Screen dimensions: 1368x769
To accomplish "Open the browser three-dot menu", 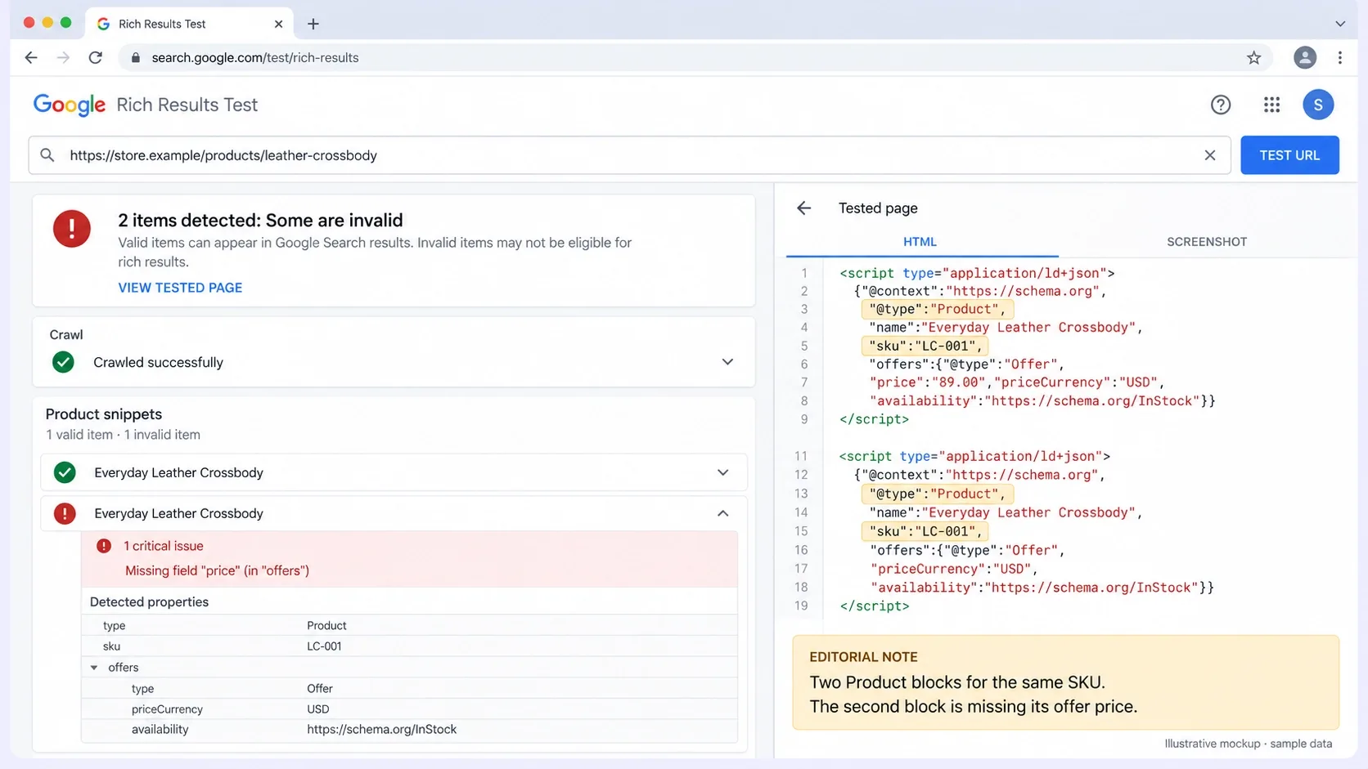I will coord(1339,57).
